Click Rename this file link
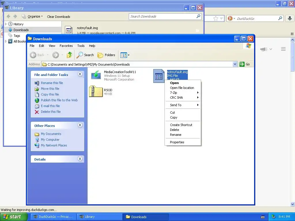 [x=52, y=83]
